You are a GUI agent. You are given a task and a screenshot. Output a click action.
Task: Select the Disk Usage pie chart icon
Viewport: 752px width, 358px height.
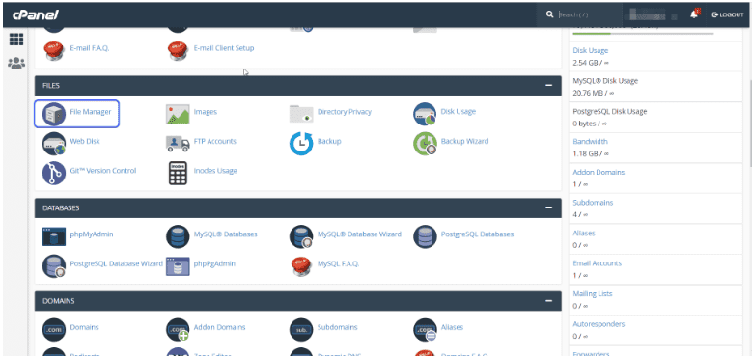click(425, 114)
